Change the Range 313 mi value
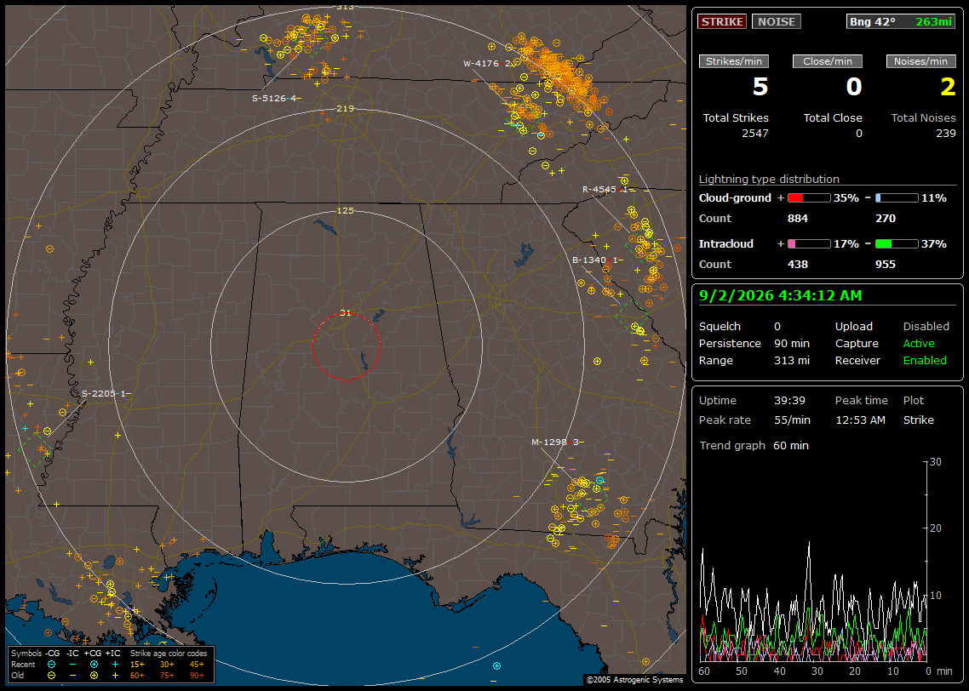Image resolution: width=969 pixels, height=691 pixels. [792, 361]
